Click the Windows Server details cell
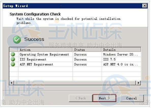This screenshot has height=108, width=151. tap(121, 54)
